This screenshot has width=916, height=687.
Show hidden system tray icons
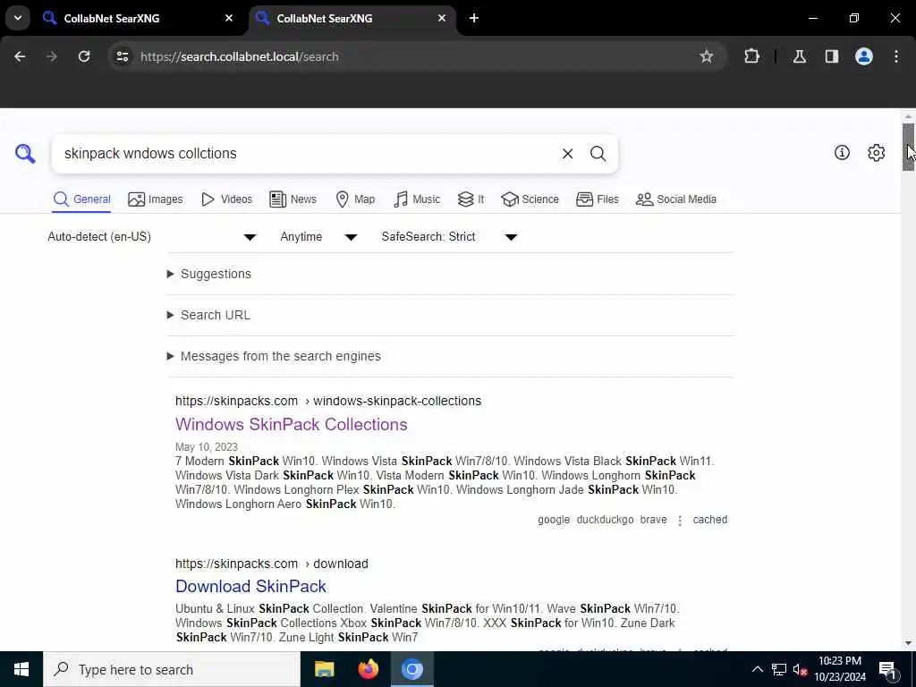coord(757,669)
